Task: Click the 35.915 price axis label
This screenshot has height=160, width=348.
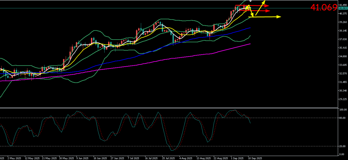Action: [343, 48]
